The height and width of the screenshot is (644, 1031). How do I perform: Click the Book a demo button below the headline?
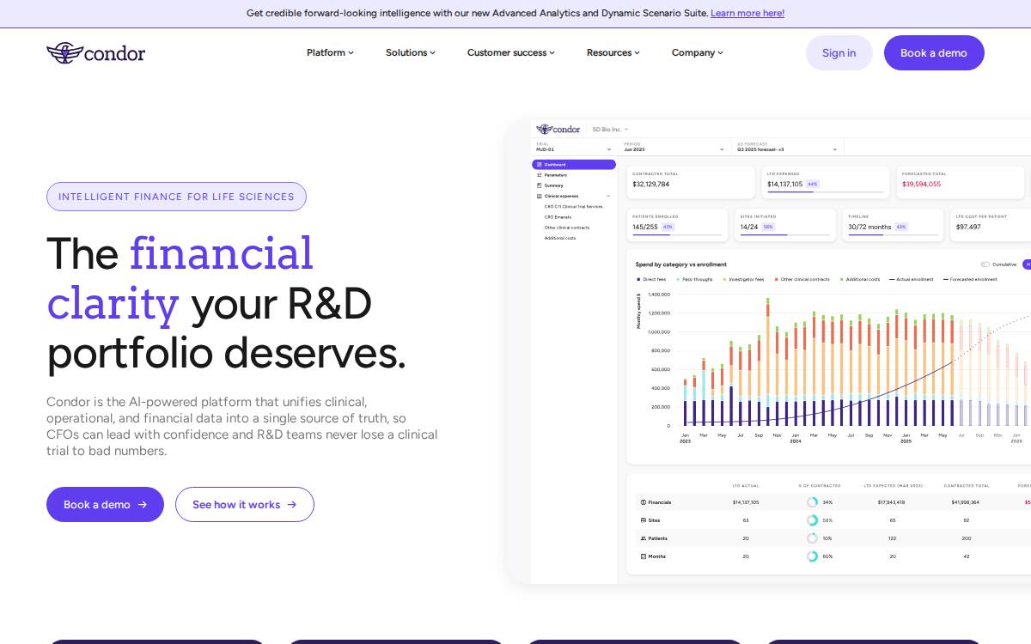click(x=105, y=505)
